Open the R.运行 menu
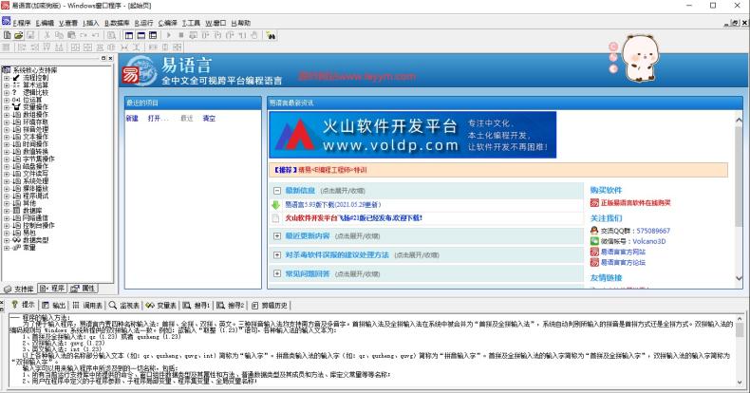 pos(144,23)
